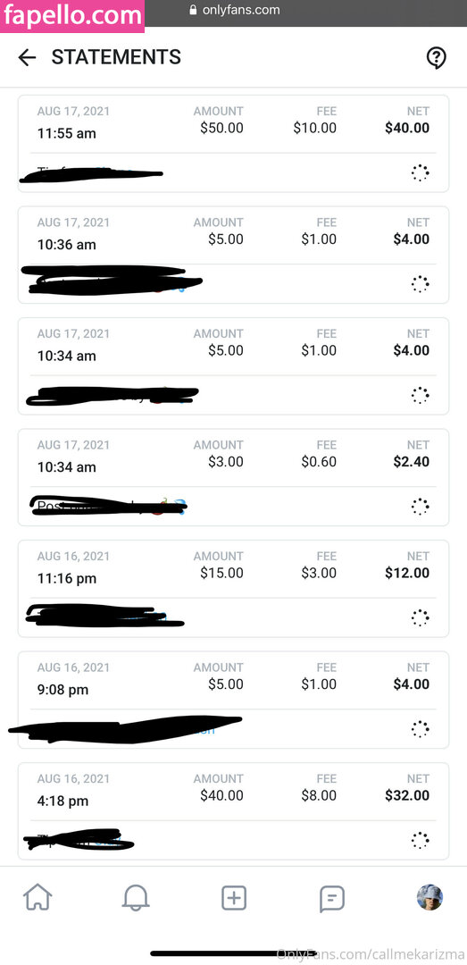Click pending status icon on $2.40 net entry

click(x=421, y=507)
